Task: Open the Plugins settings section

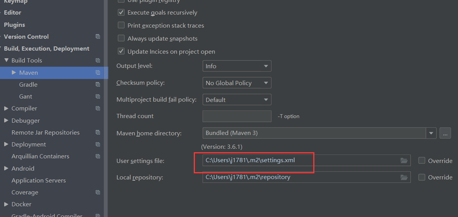Action: pos(14,25)
